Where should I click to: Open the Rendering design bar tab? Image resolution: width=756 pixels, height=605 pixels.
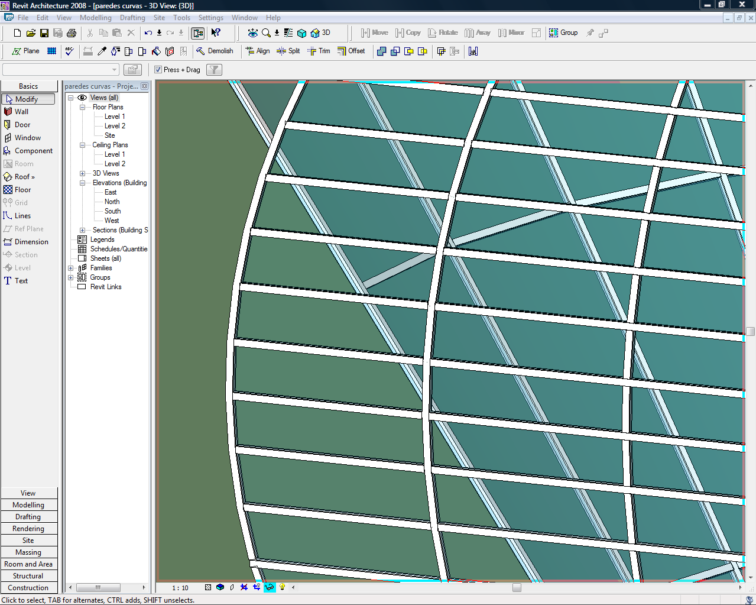pyautogui.click(x=28, y=529)
